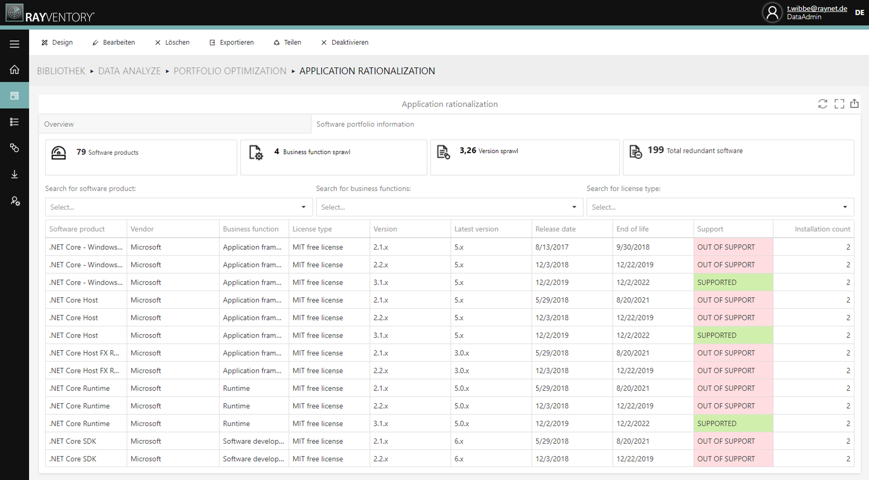Share the widget via the export icon

pos(855,104)
